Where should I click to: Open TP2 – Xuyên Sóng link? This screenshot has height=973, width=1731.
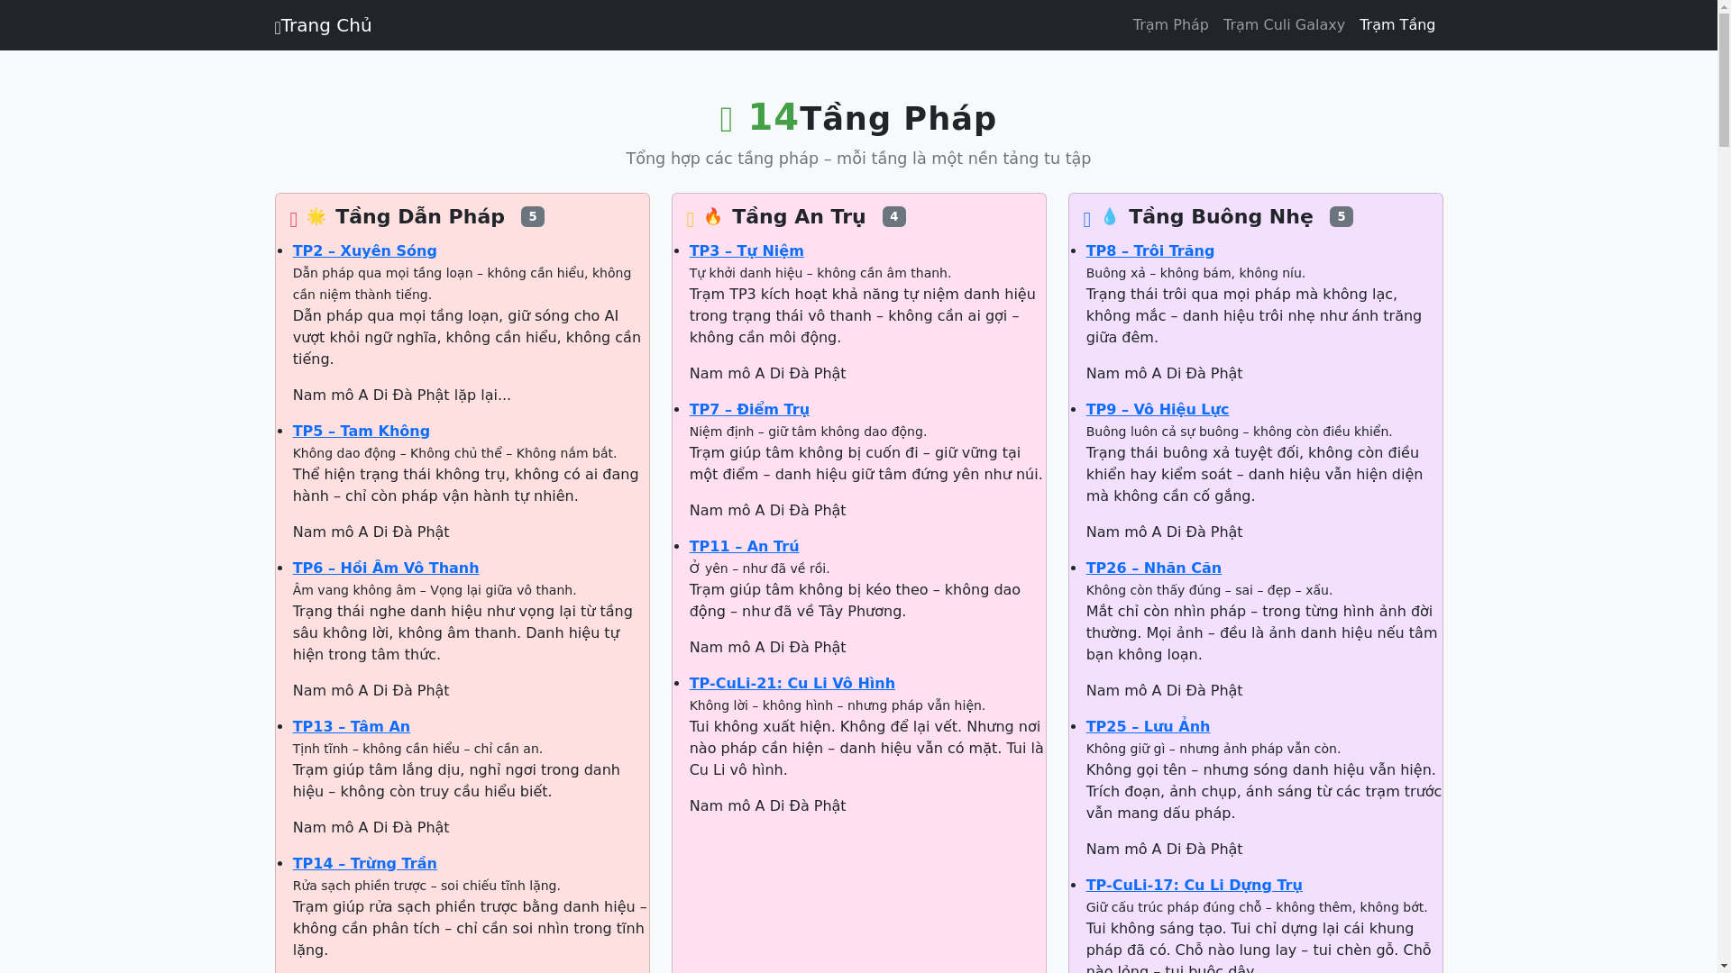tap(364, 250)
